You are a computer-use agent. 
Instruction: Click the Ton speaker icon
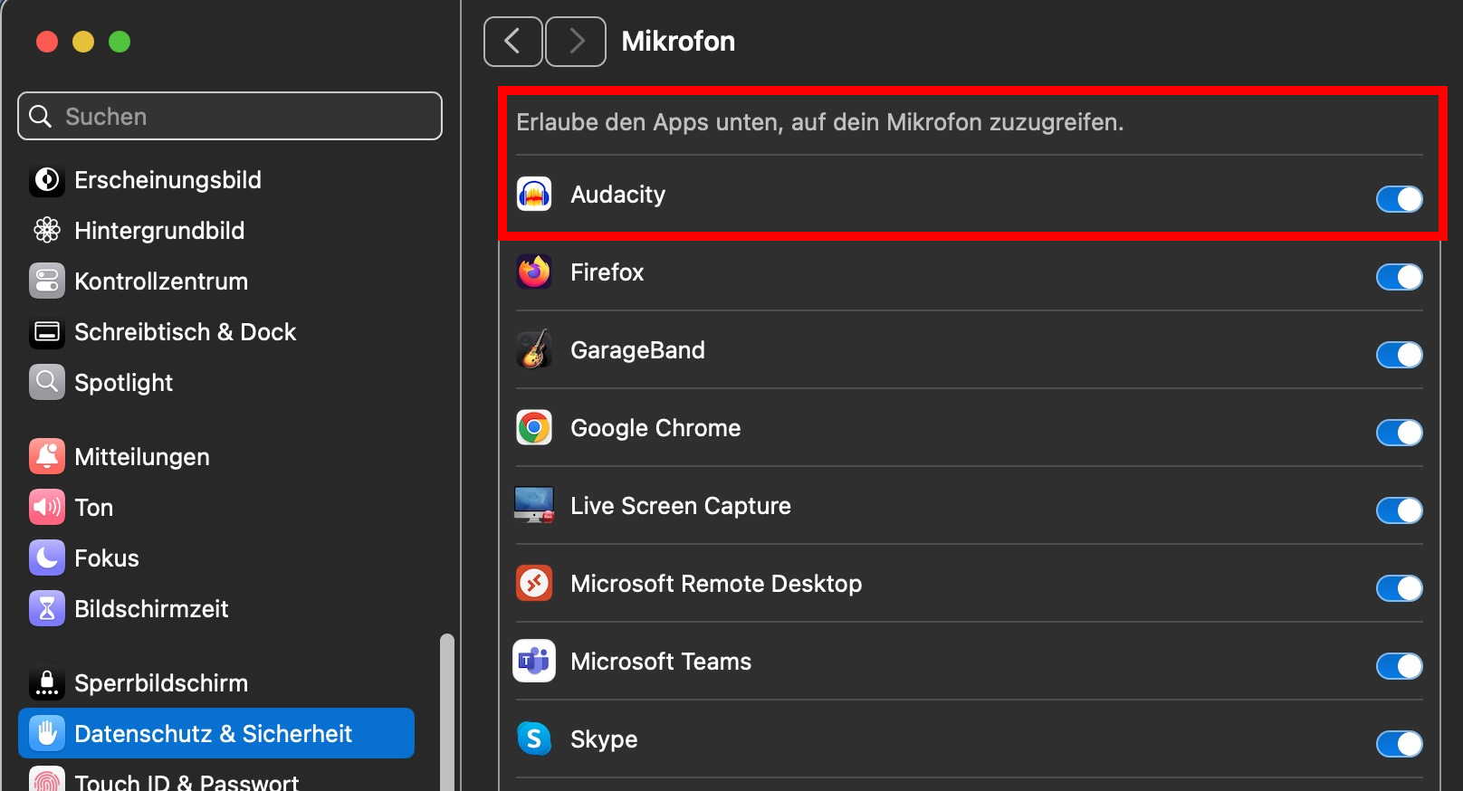[x=47, y=508]
